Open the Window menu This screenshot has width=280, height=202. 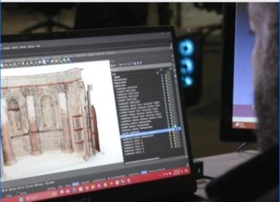31,47
